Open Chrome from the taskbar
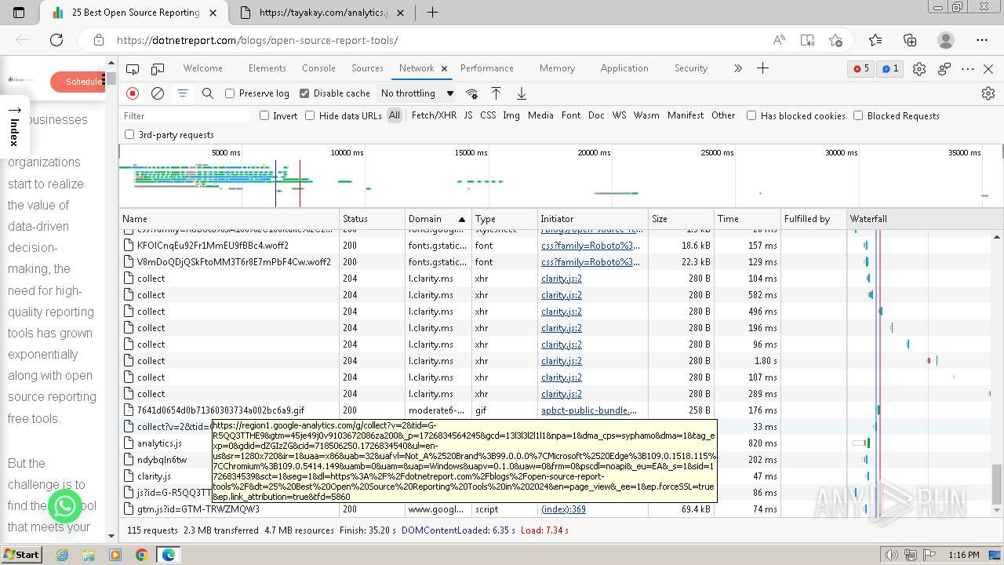The width and height of the screenshot is (1004, 565). tap(142, 555)
